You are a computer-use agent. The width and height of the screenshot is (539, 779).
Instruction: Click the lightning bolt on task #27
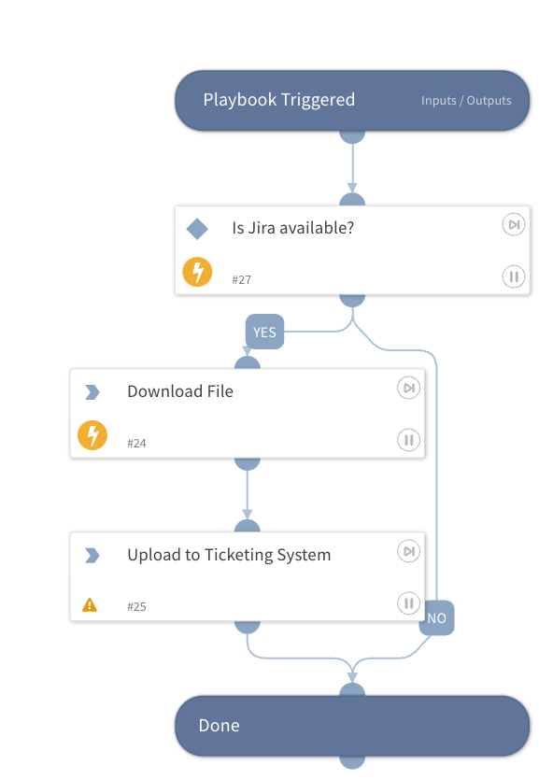pos(197,272)
